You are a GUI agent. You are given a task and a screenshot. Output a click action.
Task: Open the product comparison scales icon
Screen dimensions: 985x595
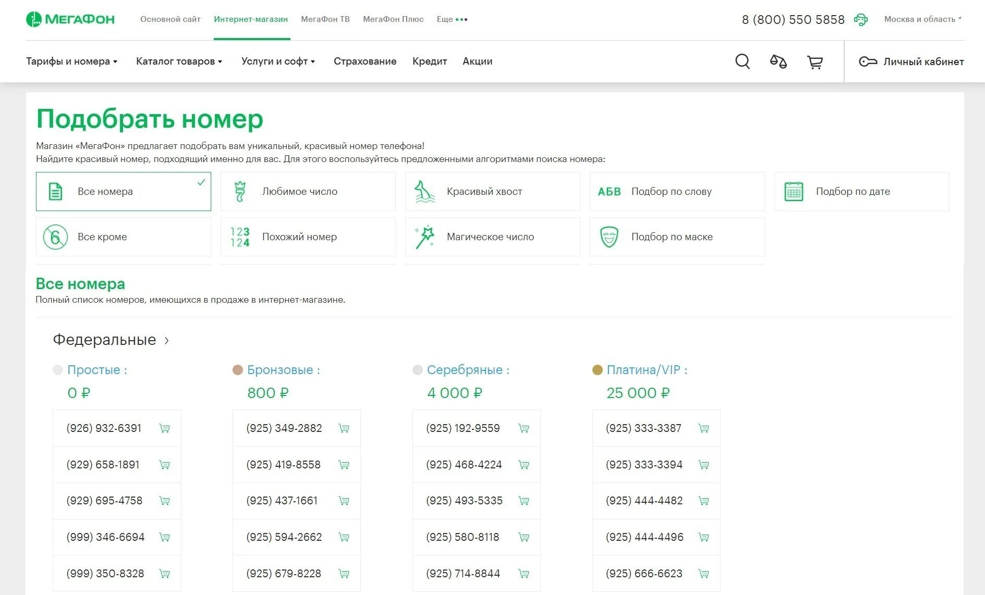point(779,61)
